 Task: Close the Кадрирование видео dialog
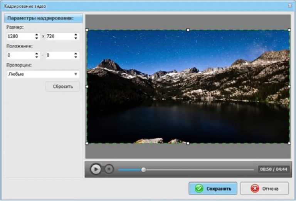pyautogui.click(x=290, y=6)
